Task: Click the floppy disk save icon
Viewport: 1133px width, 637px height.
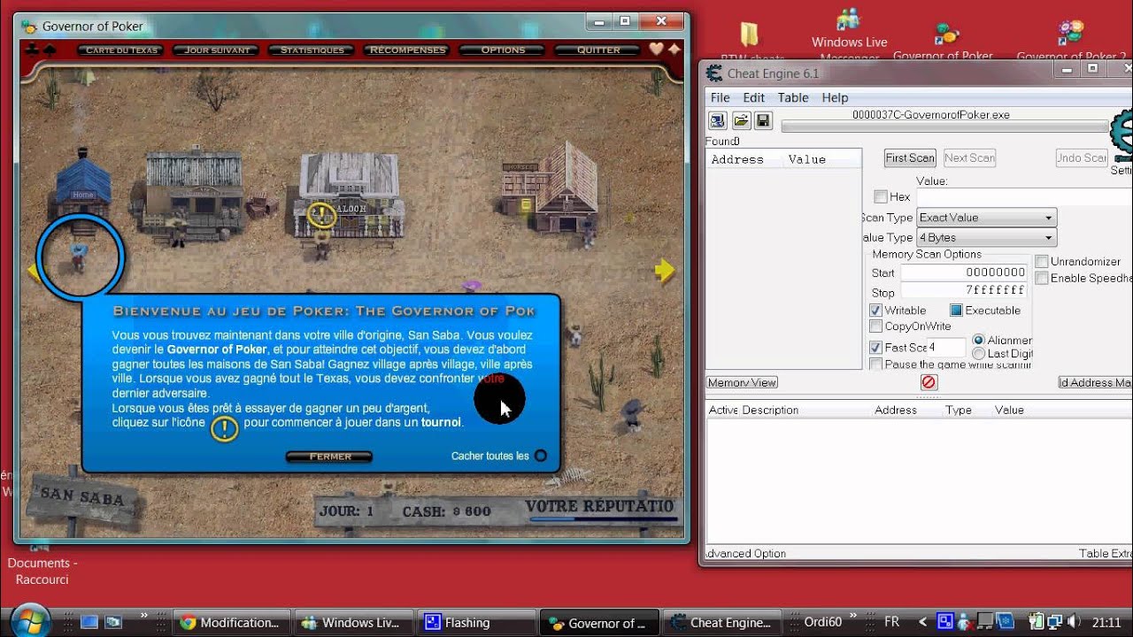Action: point(763,120)
